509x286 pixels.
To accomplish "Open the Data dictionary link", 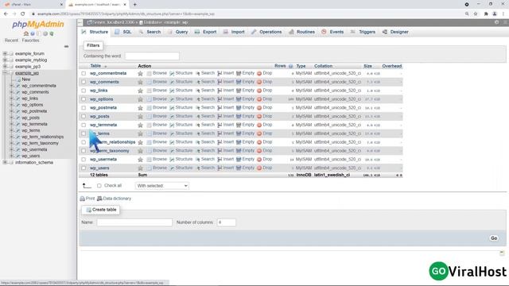I will pyautogui.click(x=115, y=199).
